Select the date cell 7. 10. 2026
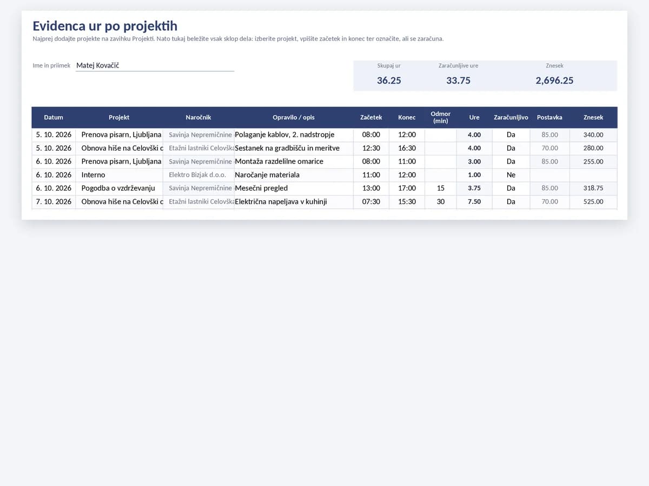Image resolution: width=649 pixels, height=486 pixels. (x=54, y=201)
